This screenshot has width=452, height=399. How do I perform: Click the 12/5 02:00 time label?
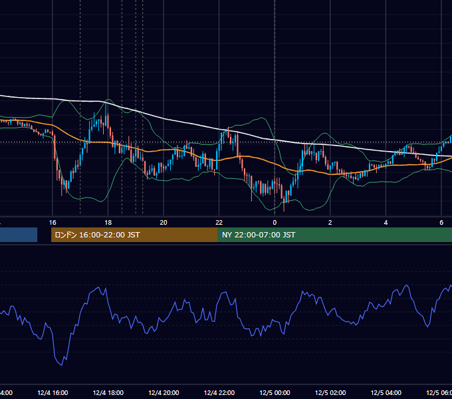[330, 392]
